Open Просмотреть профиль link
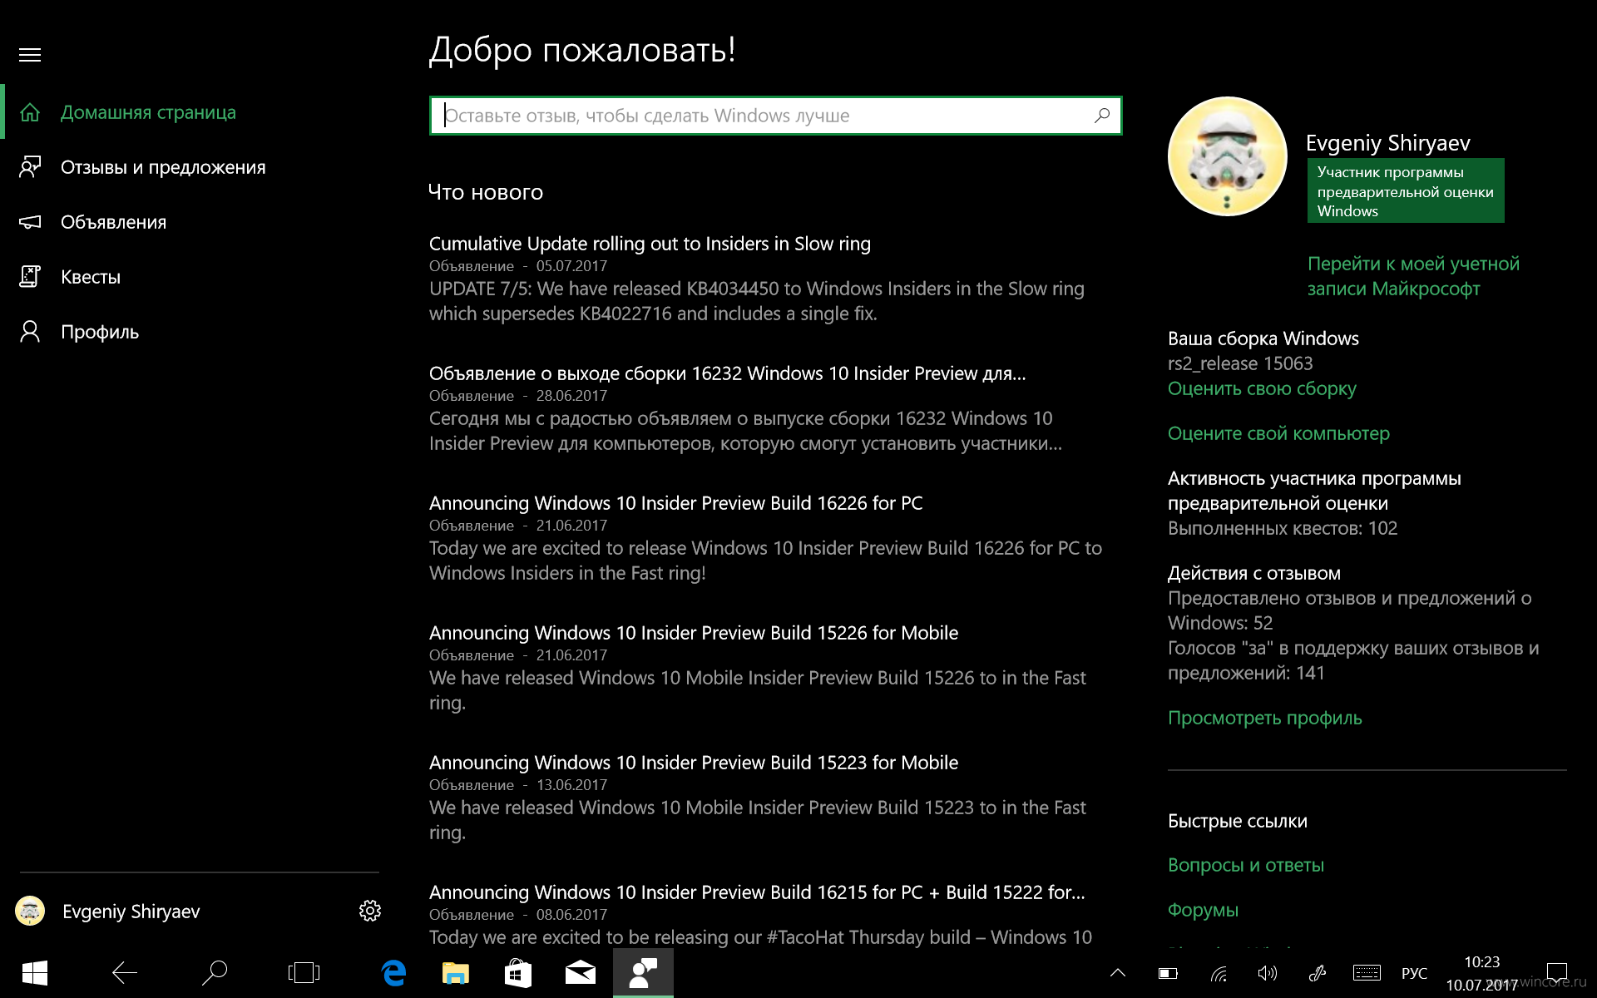The width and height of the screenshot is (1597, 998). click(1264, 718)
